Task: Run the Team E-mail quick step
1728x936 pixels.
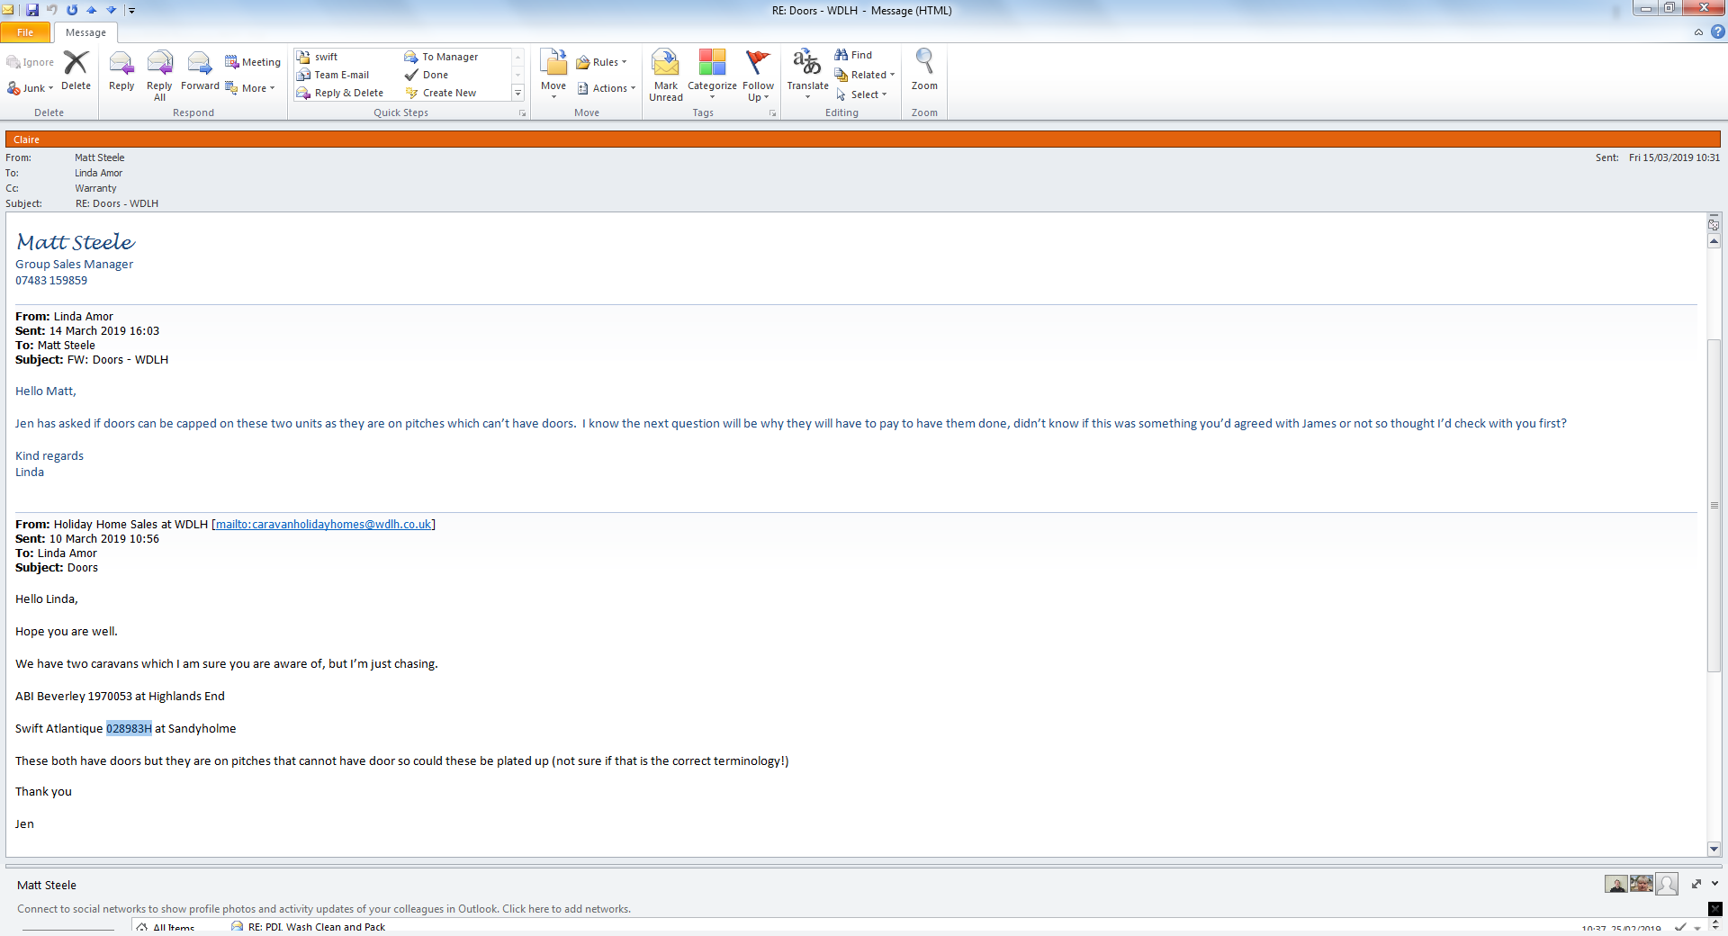Action: (333, 75)
